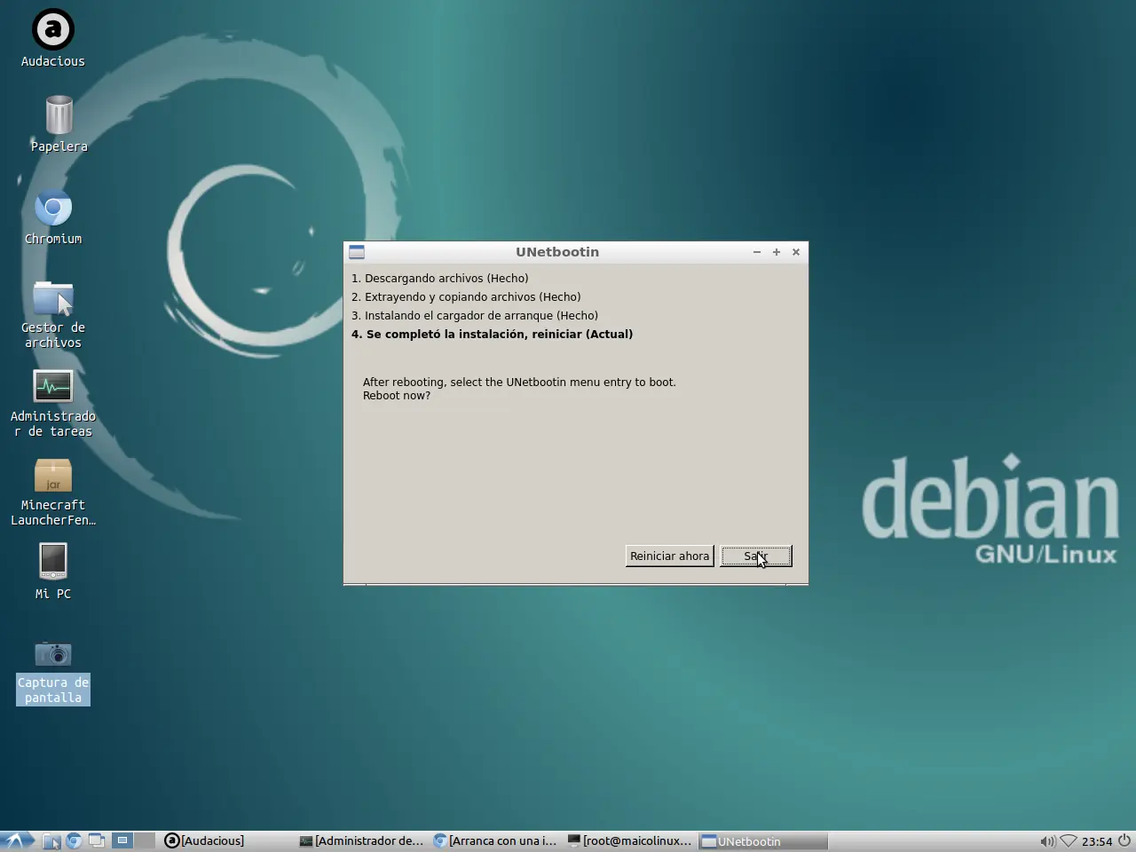Open UNetbootin window menu icon
Viewport: 1136px width, 852px height.
pyautogui.click(x=357, y=252)
